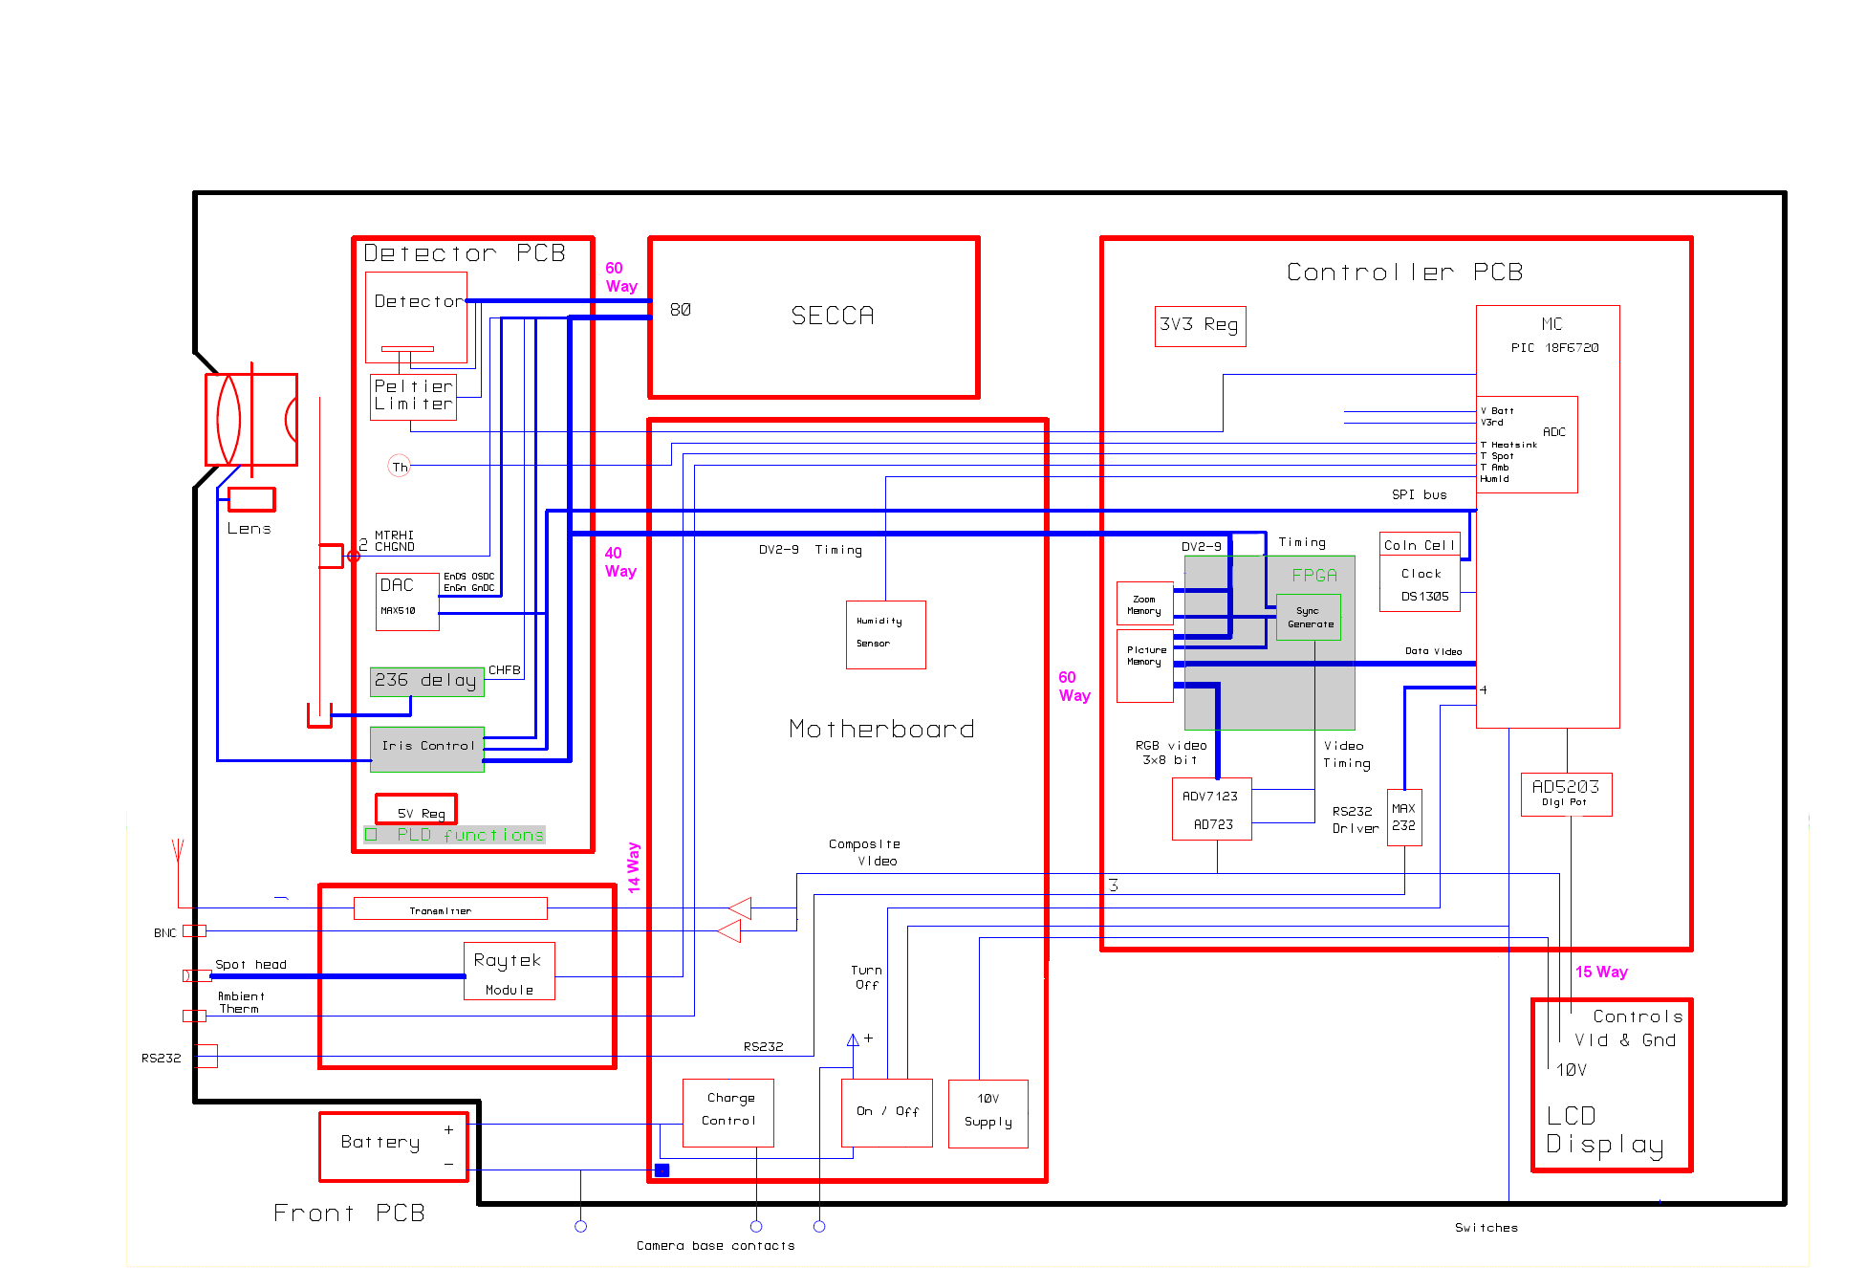Select the MAX 232 driver box
The height and width of the screenshot is (1268, 1866).
(1404, 817)
